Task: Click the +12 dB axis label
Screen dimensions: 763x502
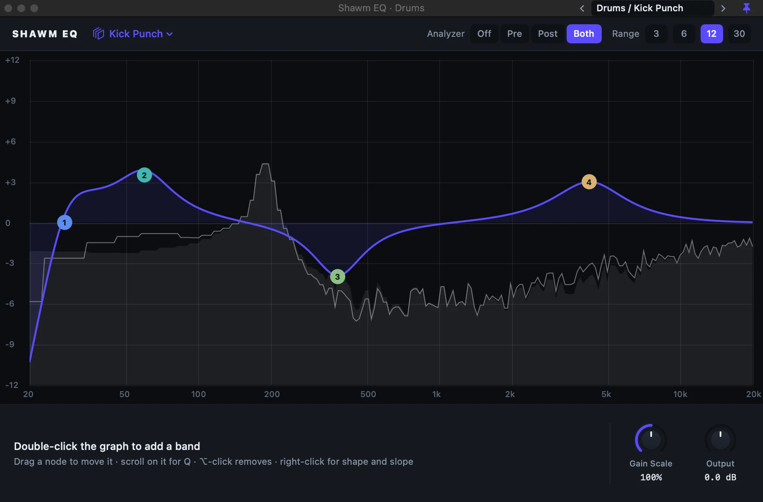Action: click(12, 60)
